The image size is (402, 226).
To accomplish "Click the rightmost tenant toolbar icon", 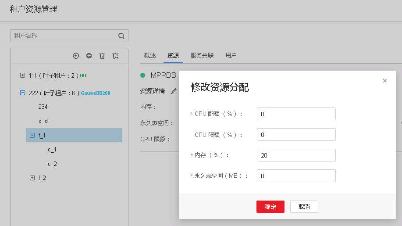I will click(x=115, y=56).
